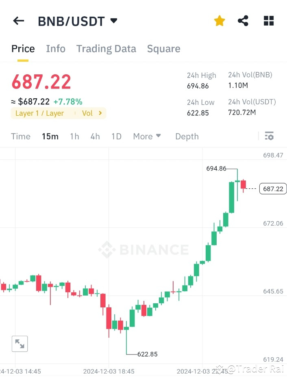The width and height of the screenshot is (287, 378).
Task: Switch to the Info tab
Action: [56, 49]
